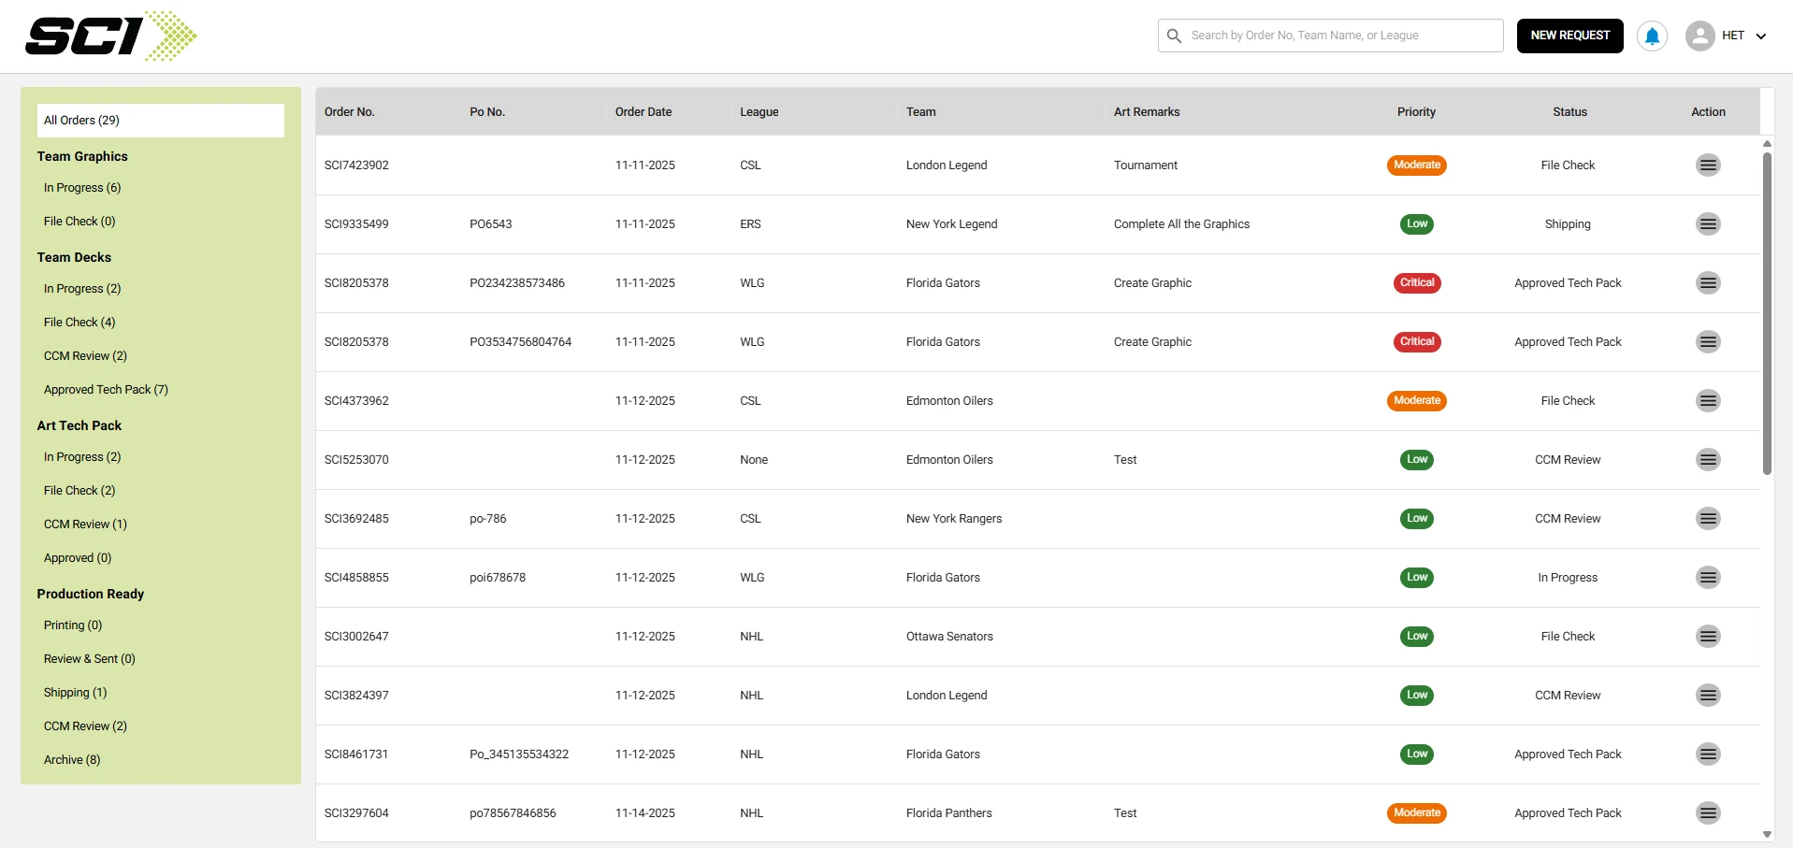Screen dimensions: 1793x848
Task: Open order number SCI8461731
Action: (356, 755)
